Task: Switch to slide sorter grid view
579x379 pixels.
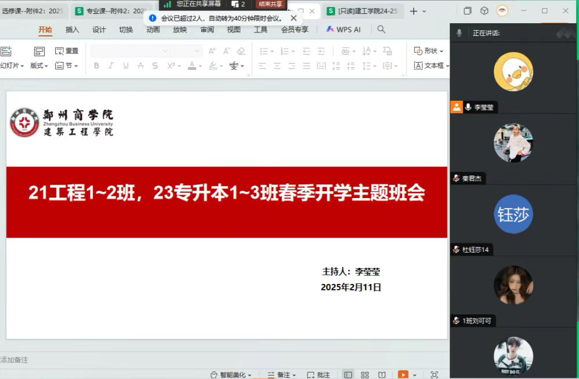Action: (365, 374)
